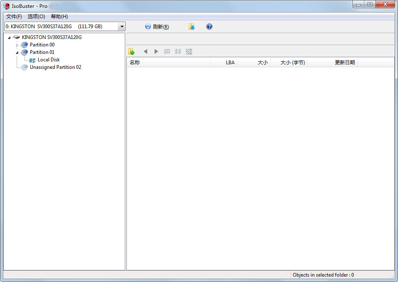Screen dimensions: 398x282
Task: Click the blue refresh icon on the toolbar
Action: click(148, 26)
